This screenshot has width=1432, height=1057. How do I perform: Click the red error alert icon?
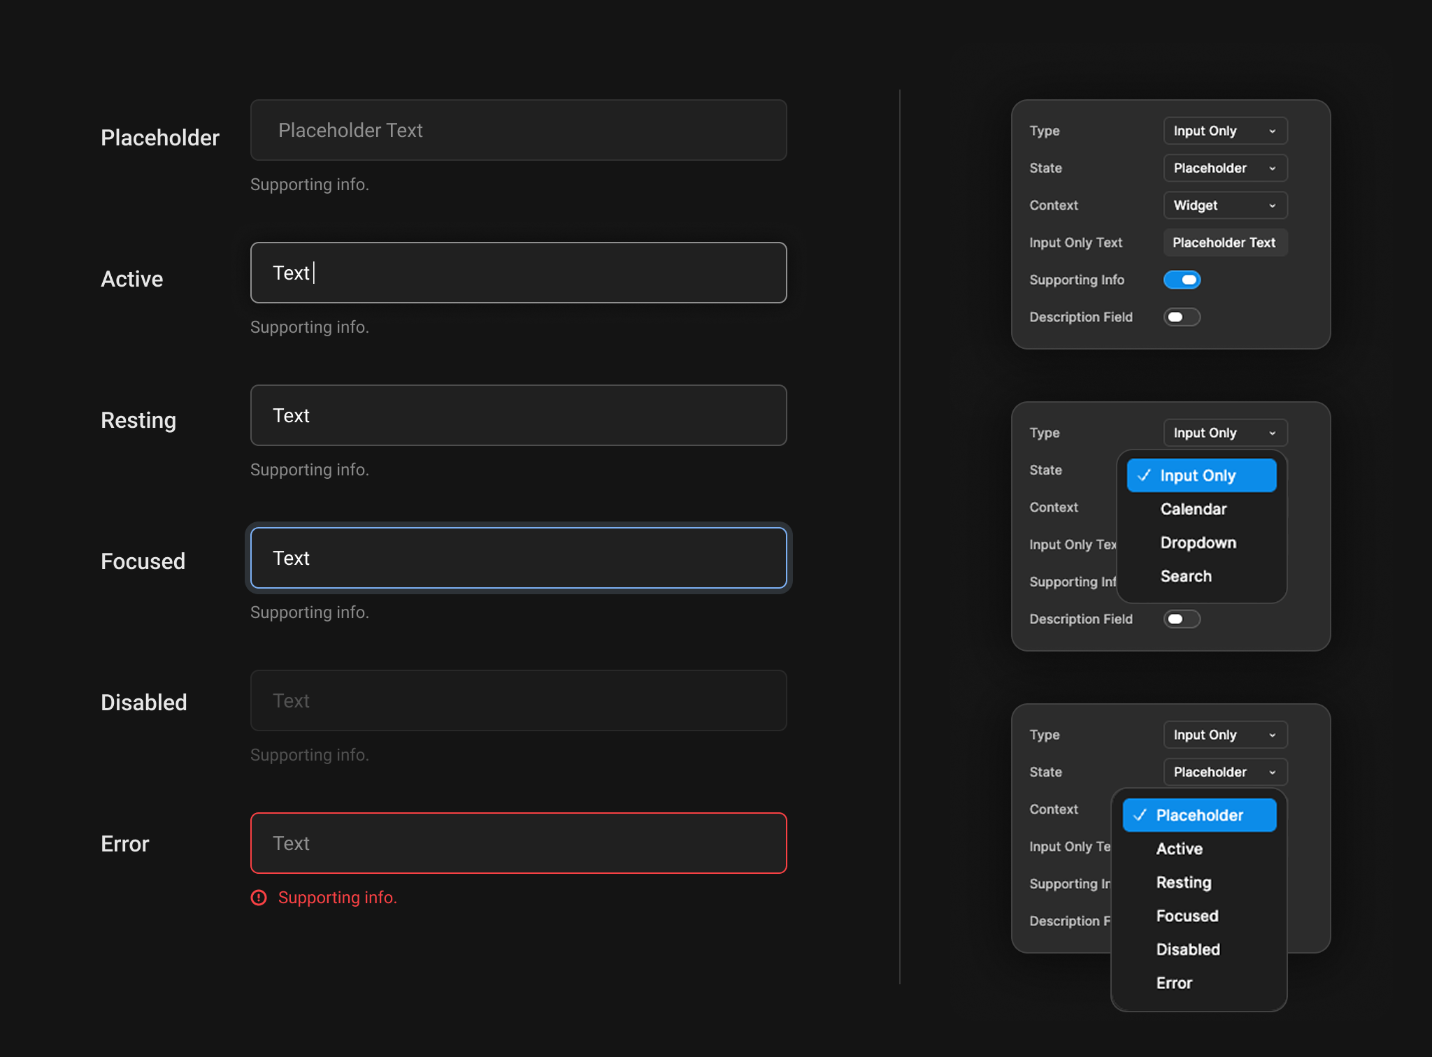click(259, 898)
